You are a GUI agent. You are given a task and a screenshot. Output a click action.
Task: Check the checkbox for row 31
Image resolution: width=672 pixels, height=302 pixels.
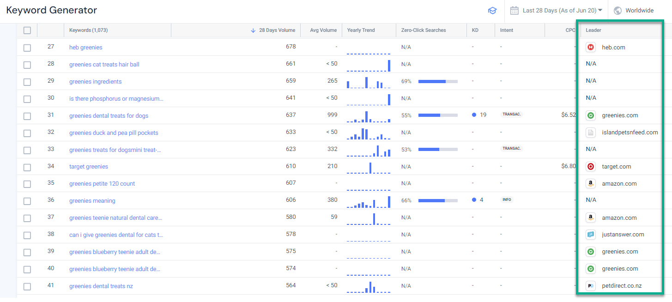[27, 115]
